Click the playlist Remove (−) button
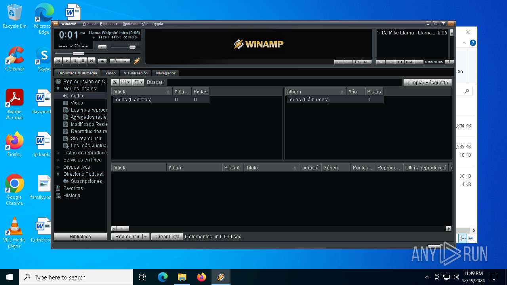This screenshot has width=507, height=285. click(391, 62)
